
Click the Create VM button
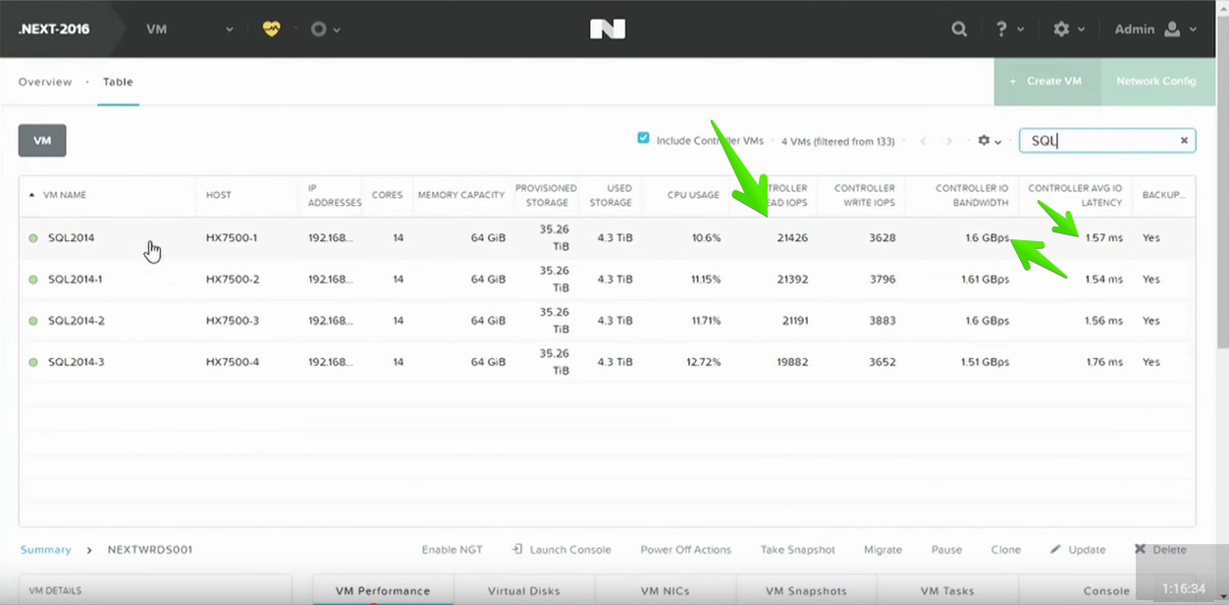click(1048, 81)
